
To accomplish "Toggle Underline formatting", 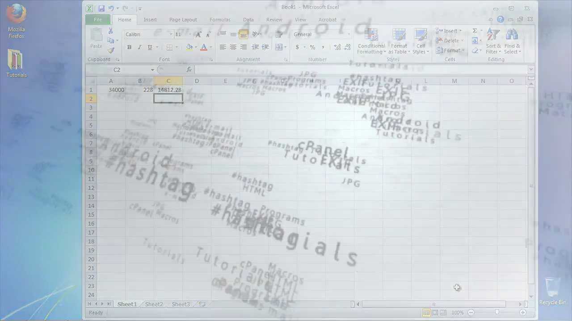I will 150,47.
